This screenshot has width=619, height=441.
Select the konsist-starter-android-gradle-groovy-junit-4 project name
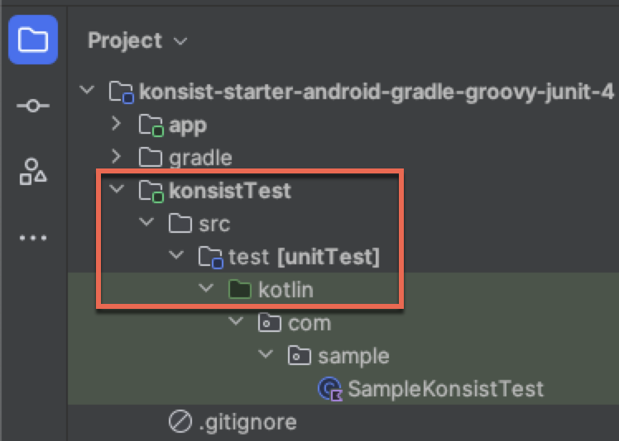pos(377,92)
